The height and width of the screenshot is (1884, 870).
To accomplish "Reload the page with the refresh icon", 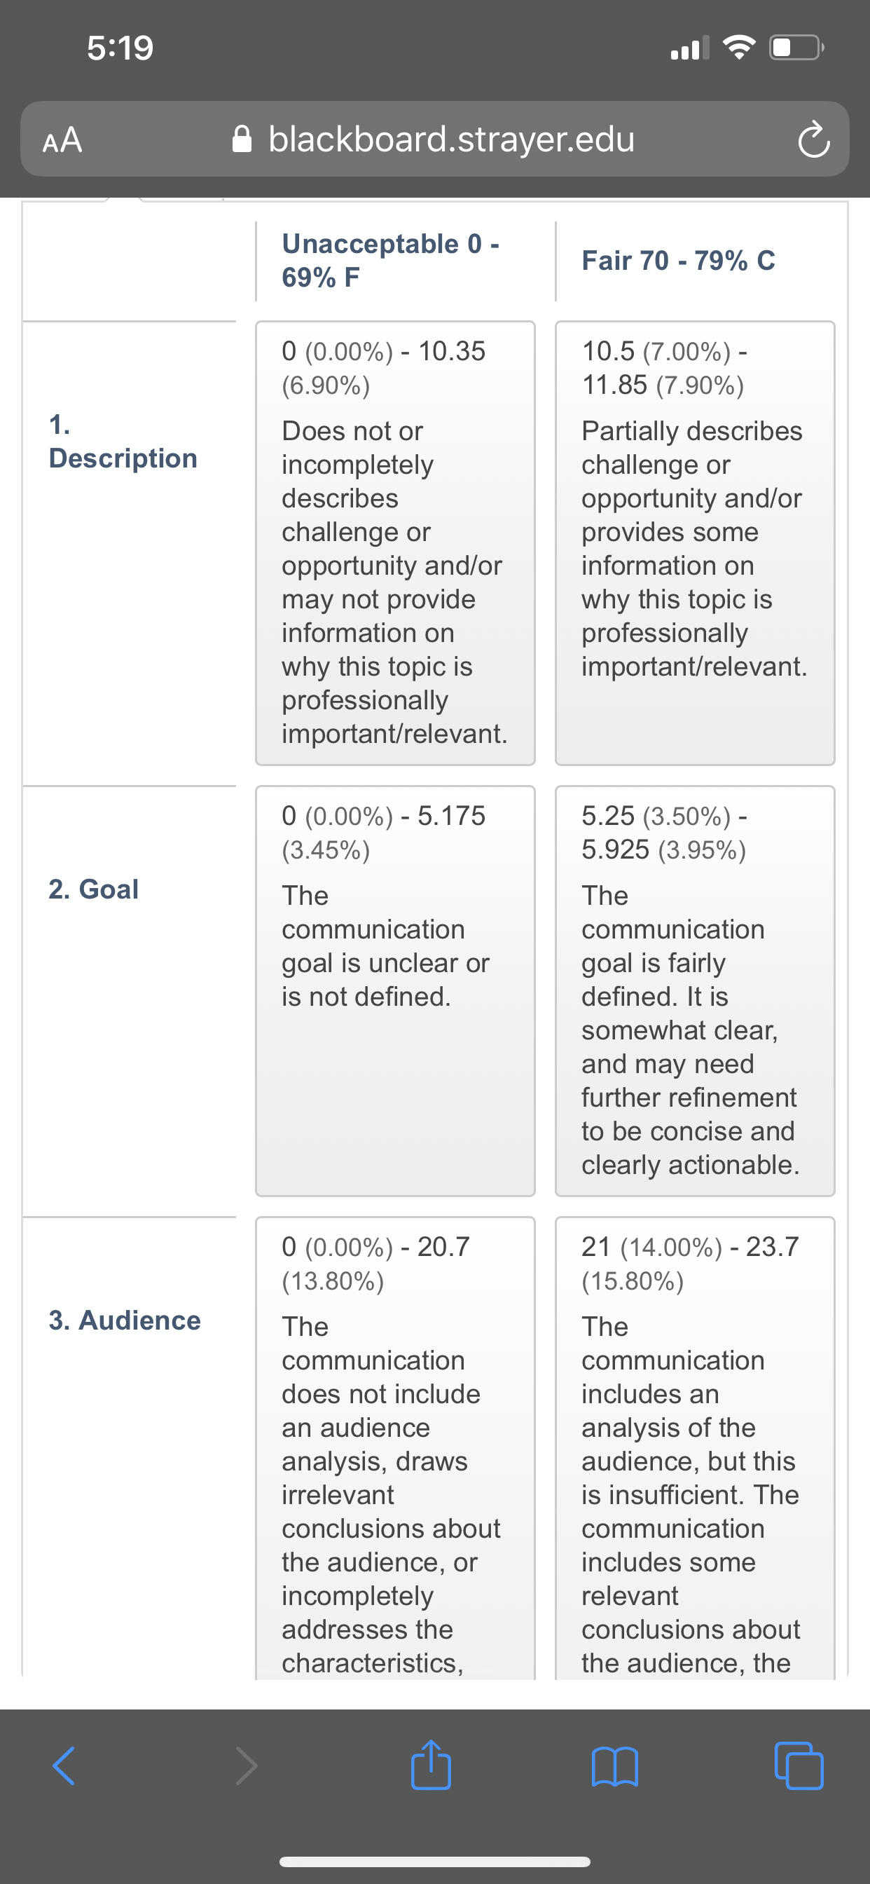I will pos(813,139).
